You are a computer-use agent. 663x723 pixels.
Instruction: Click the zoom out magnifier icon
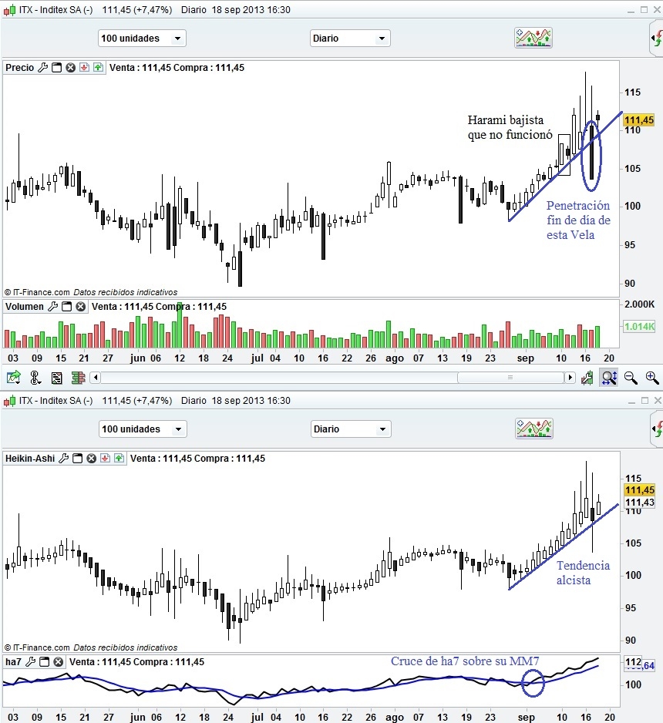[x=631, y=378]
